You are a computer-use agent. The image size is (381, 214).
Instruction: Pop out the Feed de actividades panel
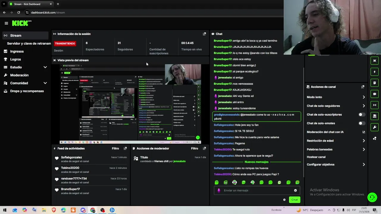tap(125, 148)
